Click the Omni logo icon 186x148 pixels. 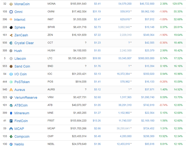coord(11,12)
